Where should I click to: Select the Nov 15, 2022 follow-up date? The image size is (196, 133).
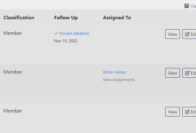coord(66,41)
